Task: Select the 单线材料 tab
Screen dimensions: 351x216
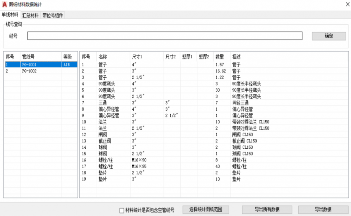Action: (10, 15)
